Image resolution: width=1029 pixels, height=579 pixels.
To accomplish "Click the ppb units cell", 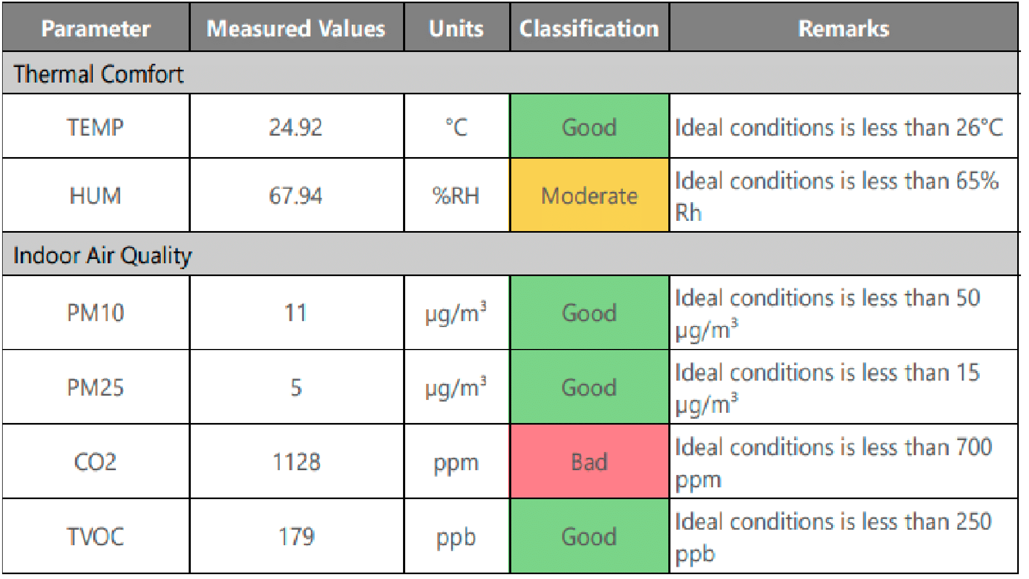I will click(456, 537).
